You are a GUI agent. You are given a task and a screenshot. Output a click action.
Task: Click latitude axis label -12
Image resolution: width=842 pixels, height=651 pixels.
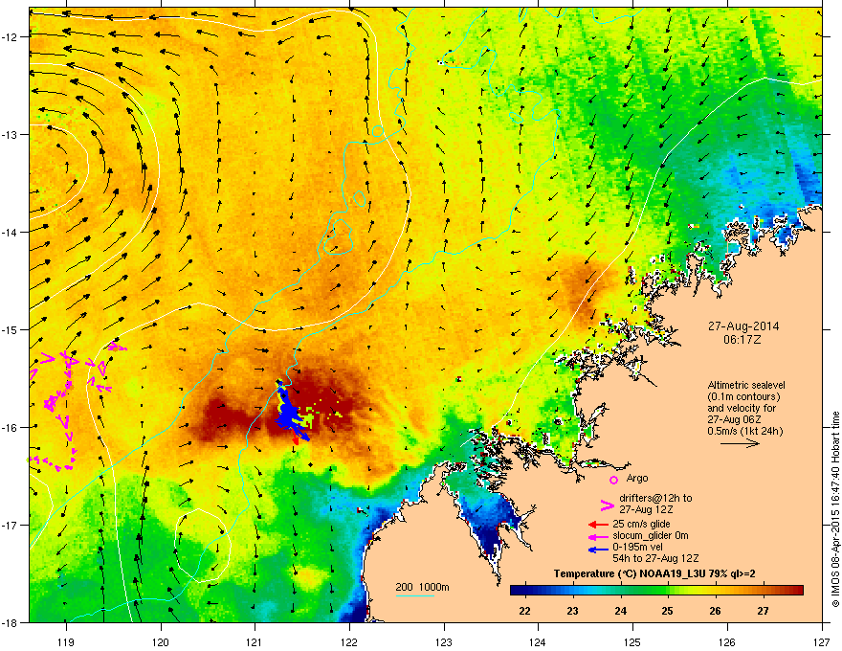[x=11, y=37]
